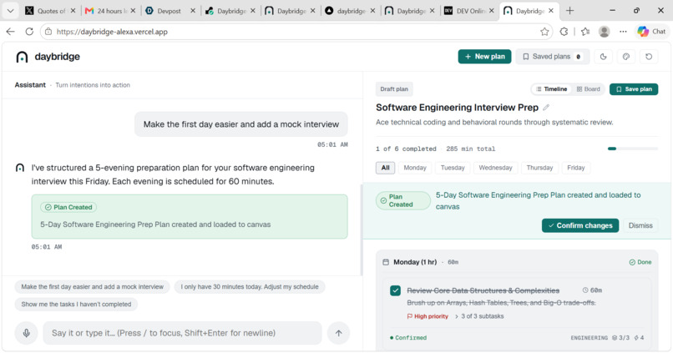Filter tasks by Friday
Viewport: 673px width, 353px height.
pos(576,168)
